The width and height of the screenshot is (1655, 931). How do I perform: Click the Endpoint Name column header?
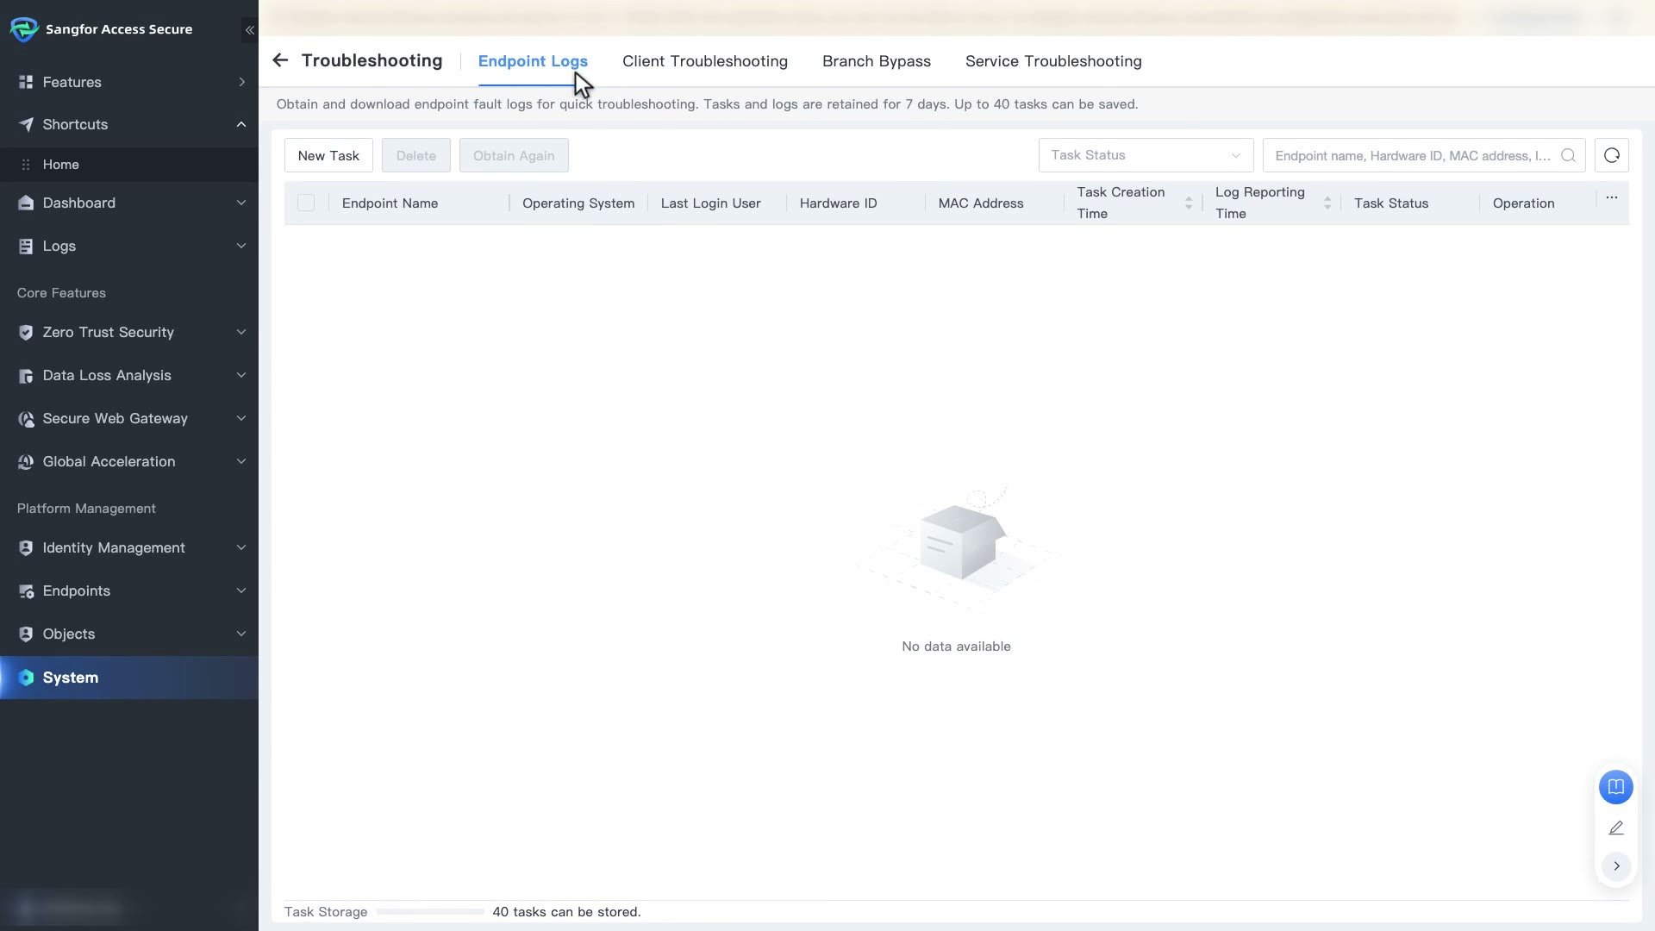(390, 203)
